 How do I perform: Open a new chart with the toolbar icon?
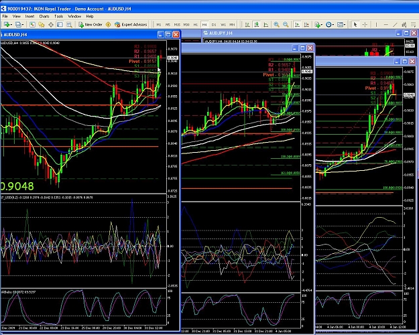(x=6, y=25)
